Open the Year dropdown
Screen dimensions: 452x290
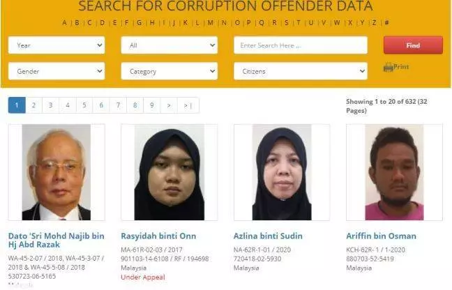pos(56,45)
